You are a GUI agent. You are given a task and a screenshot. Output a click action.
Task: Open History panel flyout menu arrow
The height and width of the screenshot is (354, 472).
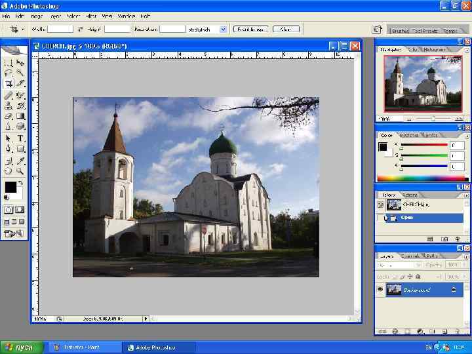click(x=466, y=195)
